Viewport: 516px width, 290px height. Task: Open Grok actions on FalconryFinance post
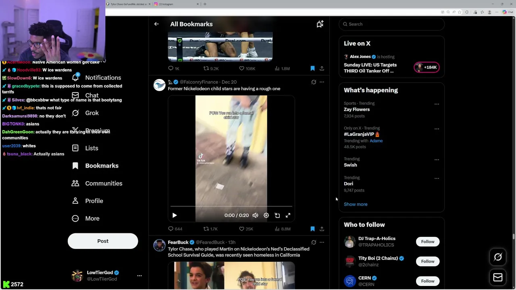(314, 82)
